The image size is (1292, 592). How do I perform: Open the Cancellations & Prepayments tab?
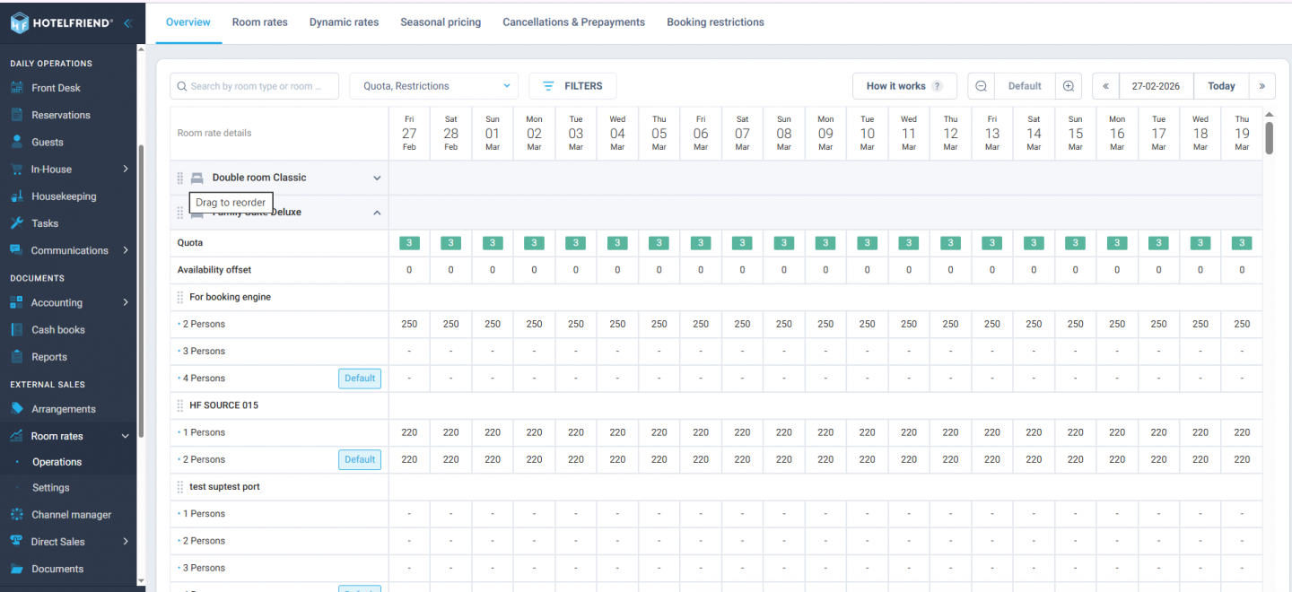coord(573,22)
